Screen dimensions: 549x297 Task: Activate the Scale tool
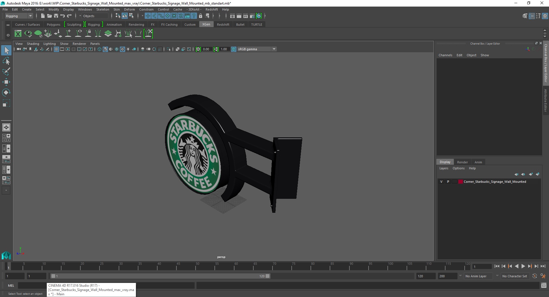tap(6, 103)
